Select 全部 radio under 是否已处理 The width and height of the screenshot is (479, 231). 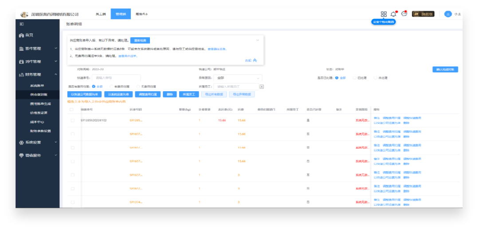337,78
